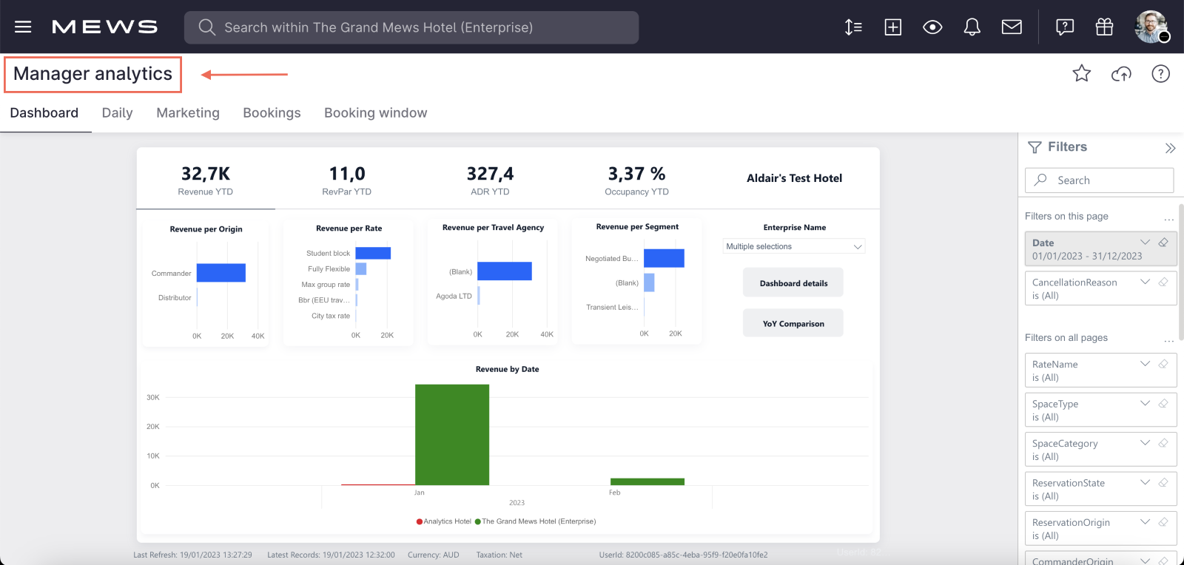1184x565 pixels.
Task: Toggle the eye icon in the top bar
Action: pos(932,27)
